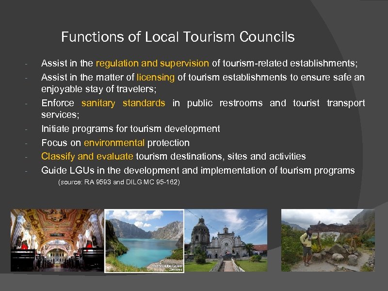Click the highlighted text 'sanitary standards'
This screenshot has width=388, height=291.
pos(123,103)
